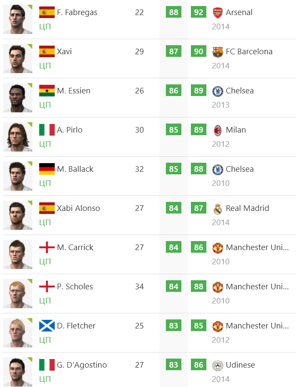Click the Udinese club crest icon
The image size is (296, 387).
[x=218, y=365]
